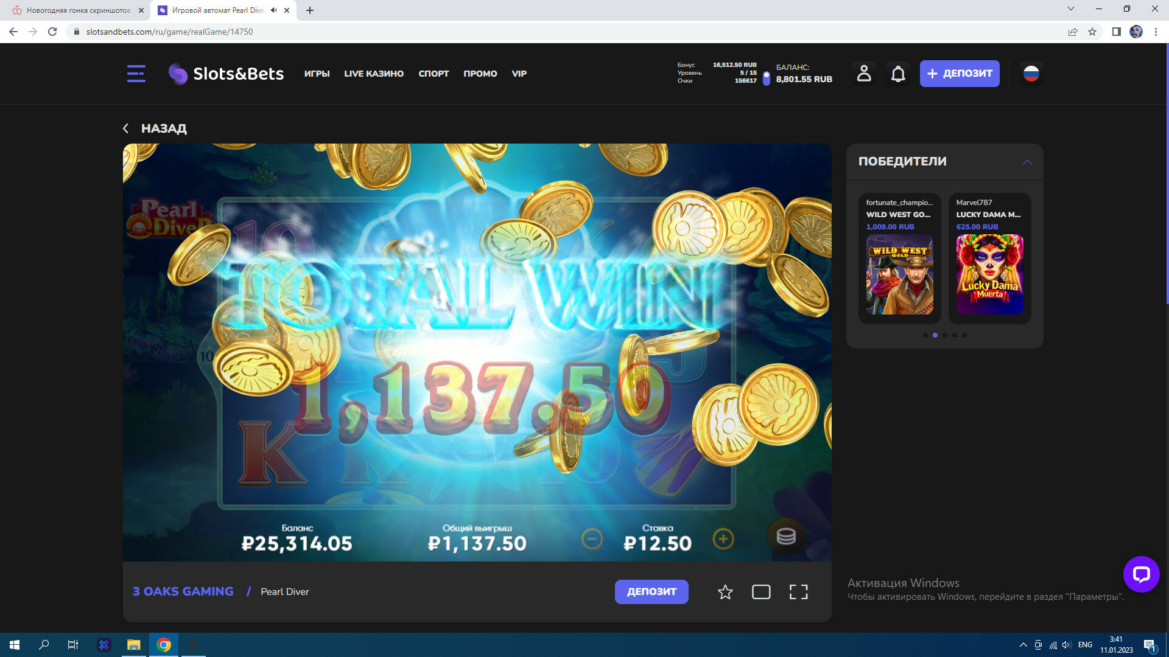Enter fullscreen game view
Viewport: 1169px width, 657px height.
coord(798,592)
